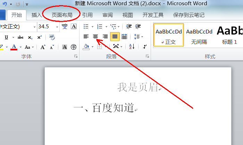Screen dimensions: 243x145
Task: Toggle show paragraph marks icon
Action: click(145, 47)
